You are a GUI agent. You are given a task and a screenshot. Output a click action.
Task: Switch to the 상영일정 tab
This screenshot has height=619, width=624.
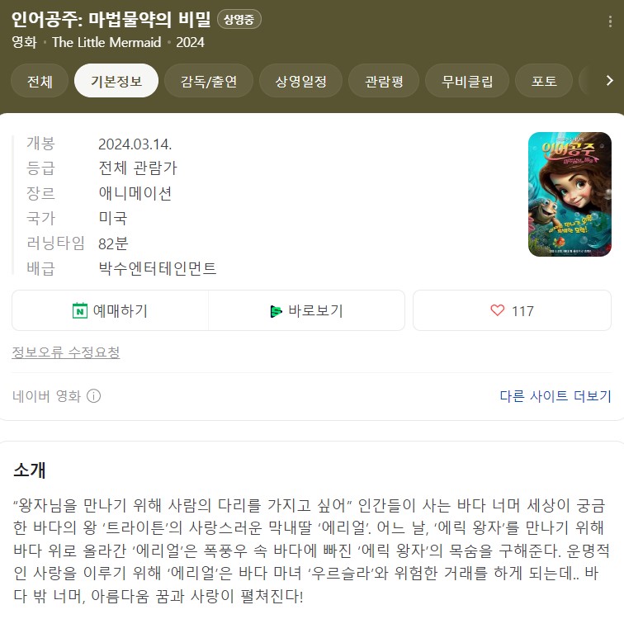pyautogui.click(x=300, y=81)
